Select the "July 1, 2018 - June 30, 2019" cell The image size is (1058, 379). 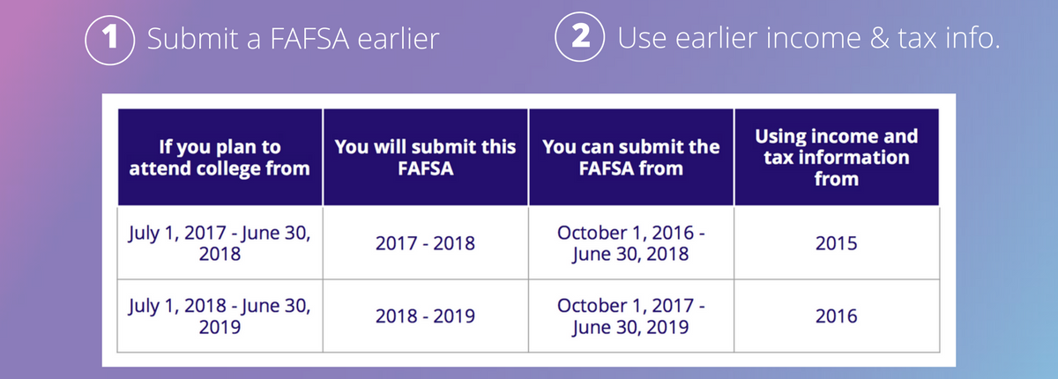[x=220, y=315]
